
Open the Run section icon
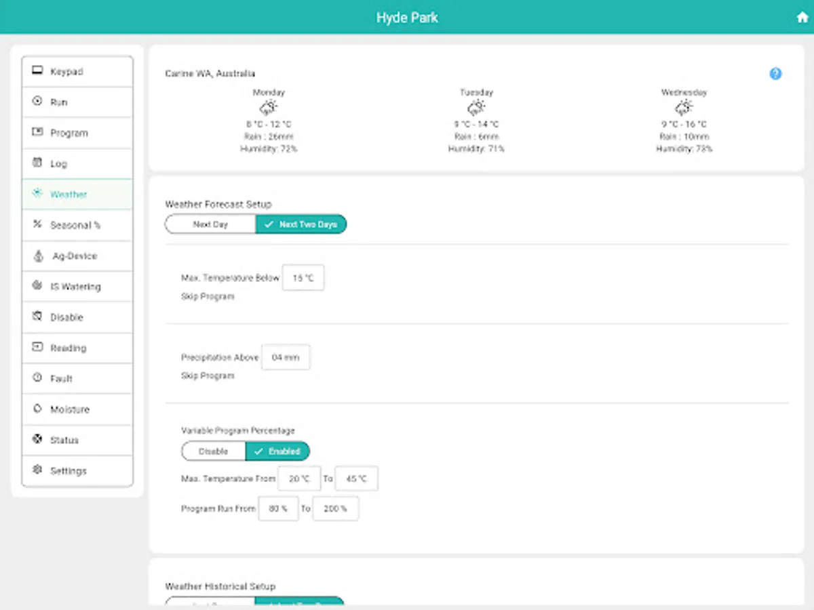(x=37, y=102)
